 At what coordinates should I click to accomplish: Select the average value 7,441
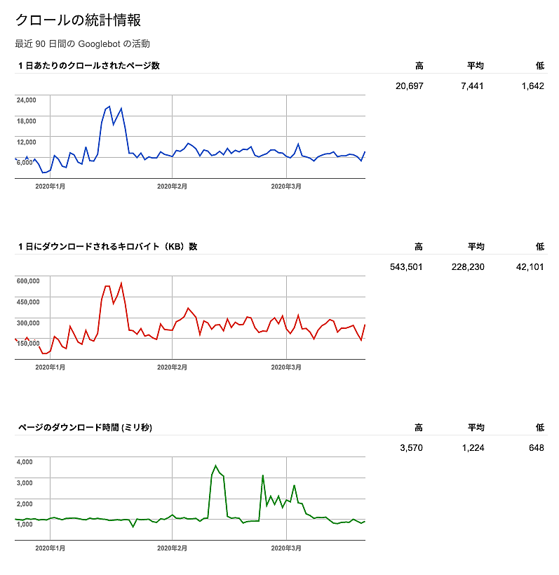coord(472,86)
